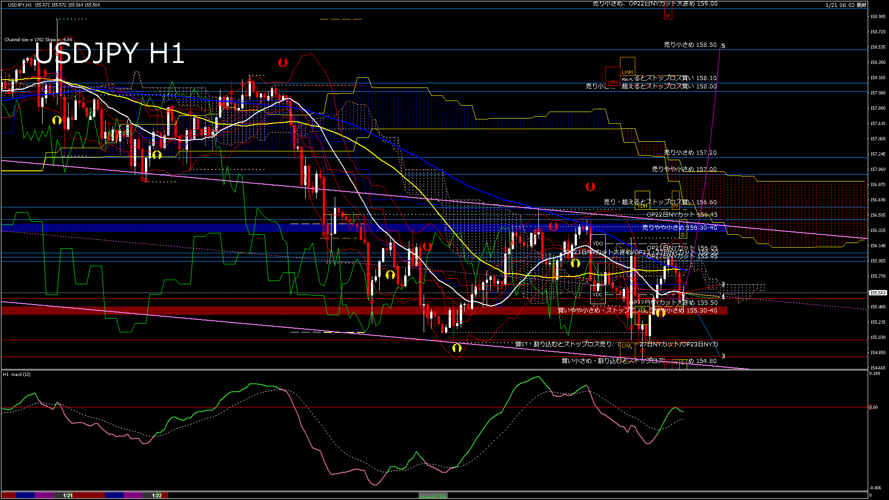Select the YDC yesterday-close box marker

click(x=598, y=294)
